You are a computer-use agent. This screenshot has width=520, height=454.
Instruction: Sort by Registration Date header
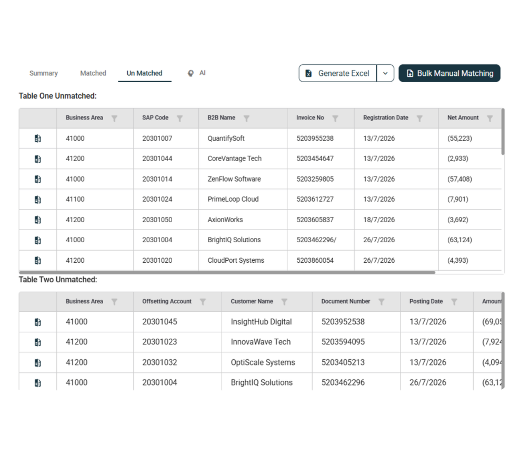tap(386, 117)
